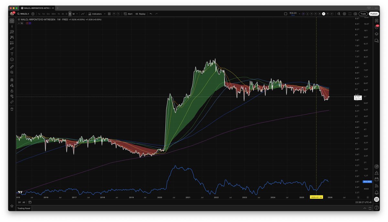Start bar Replay mode
Screen dimensions: 388x222
click(x=140, y=14)
